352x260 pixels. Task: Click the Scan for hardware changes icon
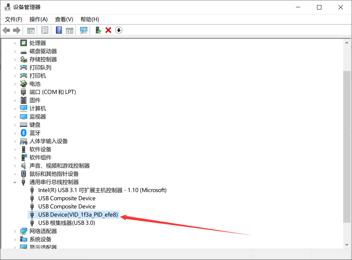pyautogui.click(x=83, y=30)
